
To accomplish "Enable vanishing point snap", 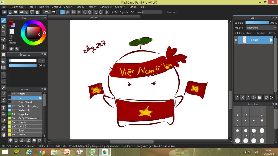I will [x=79, y=12].
